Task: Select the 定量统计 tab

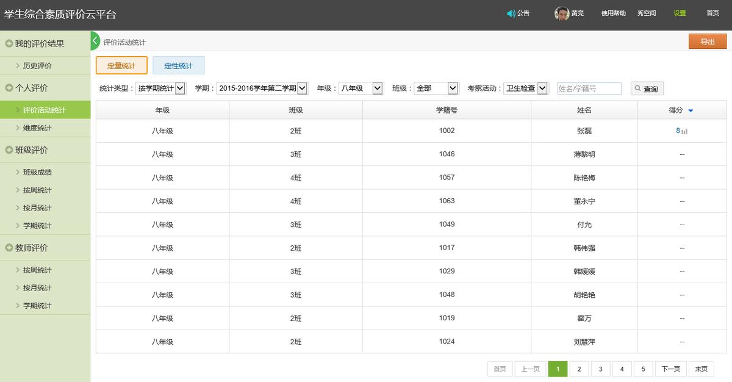Action: tap(121, 66)
